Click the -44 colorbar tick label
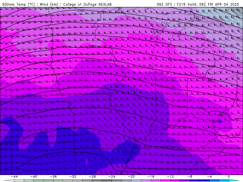Screen dimensions: 243x182 click(x=14, y=177)
